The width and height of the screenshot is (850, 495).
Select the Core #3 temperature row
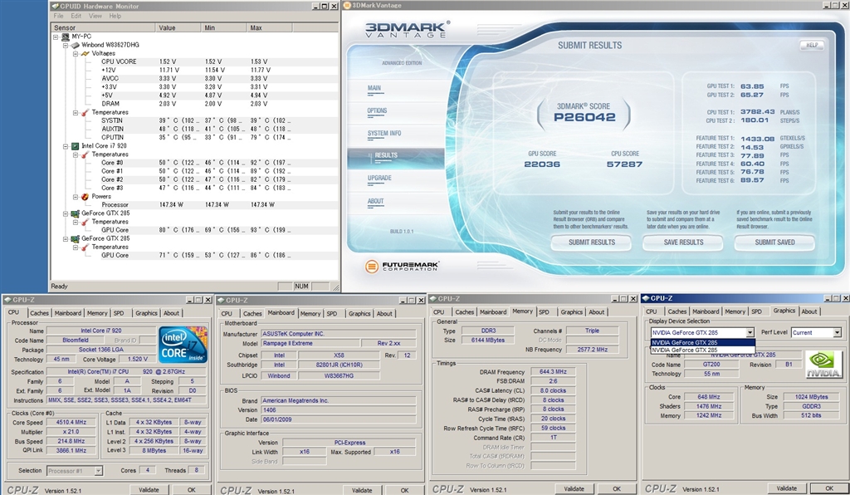(195, 189)
